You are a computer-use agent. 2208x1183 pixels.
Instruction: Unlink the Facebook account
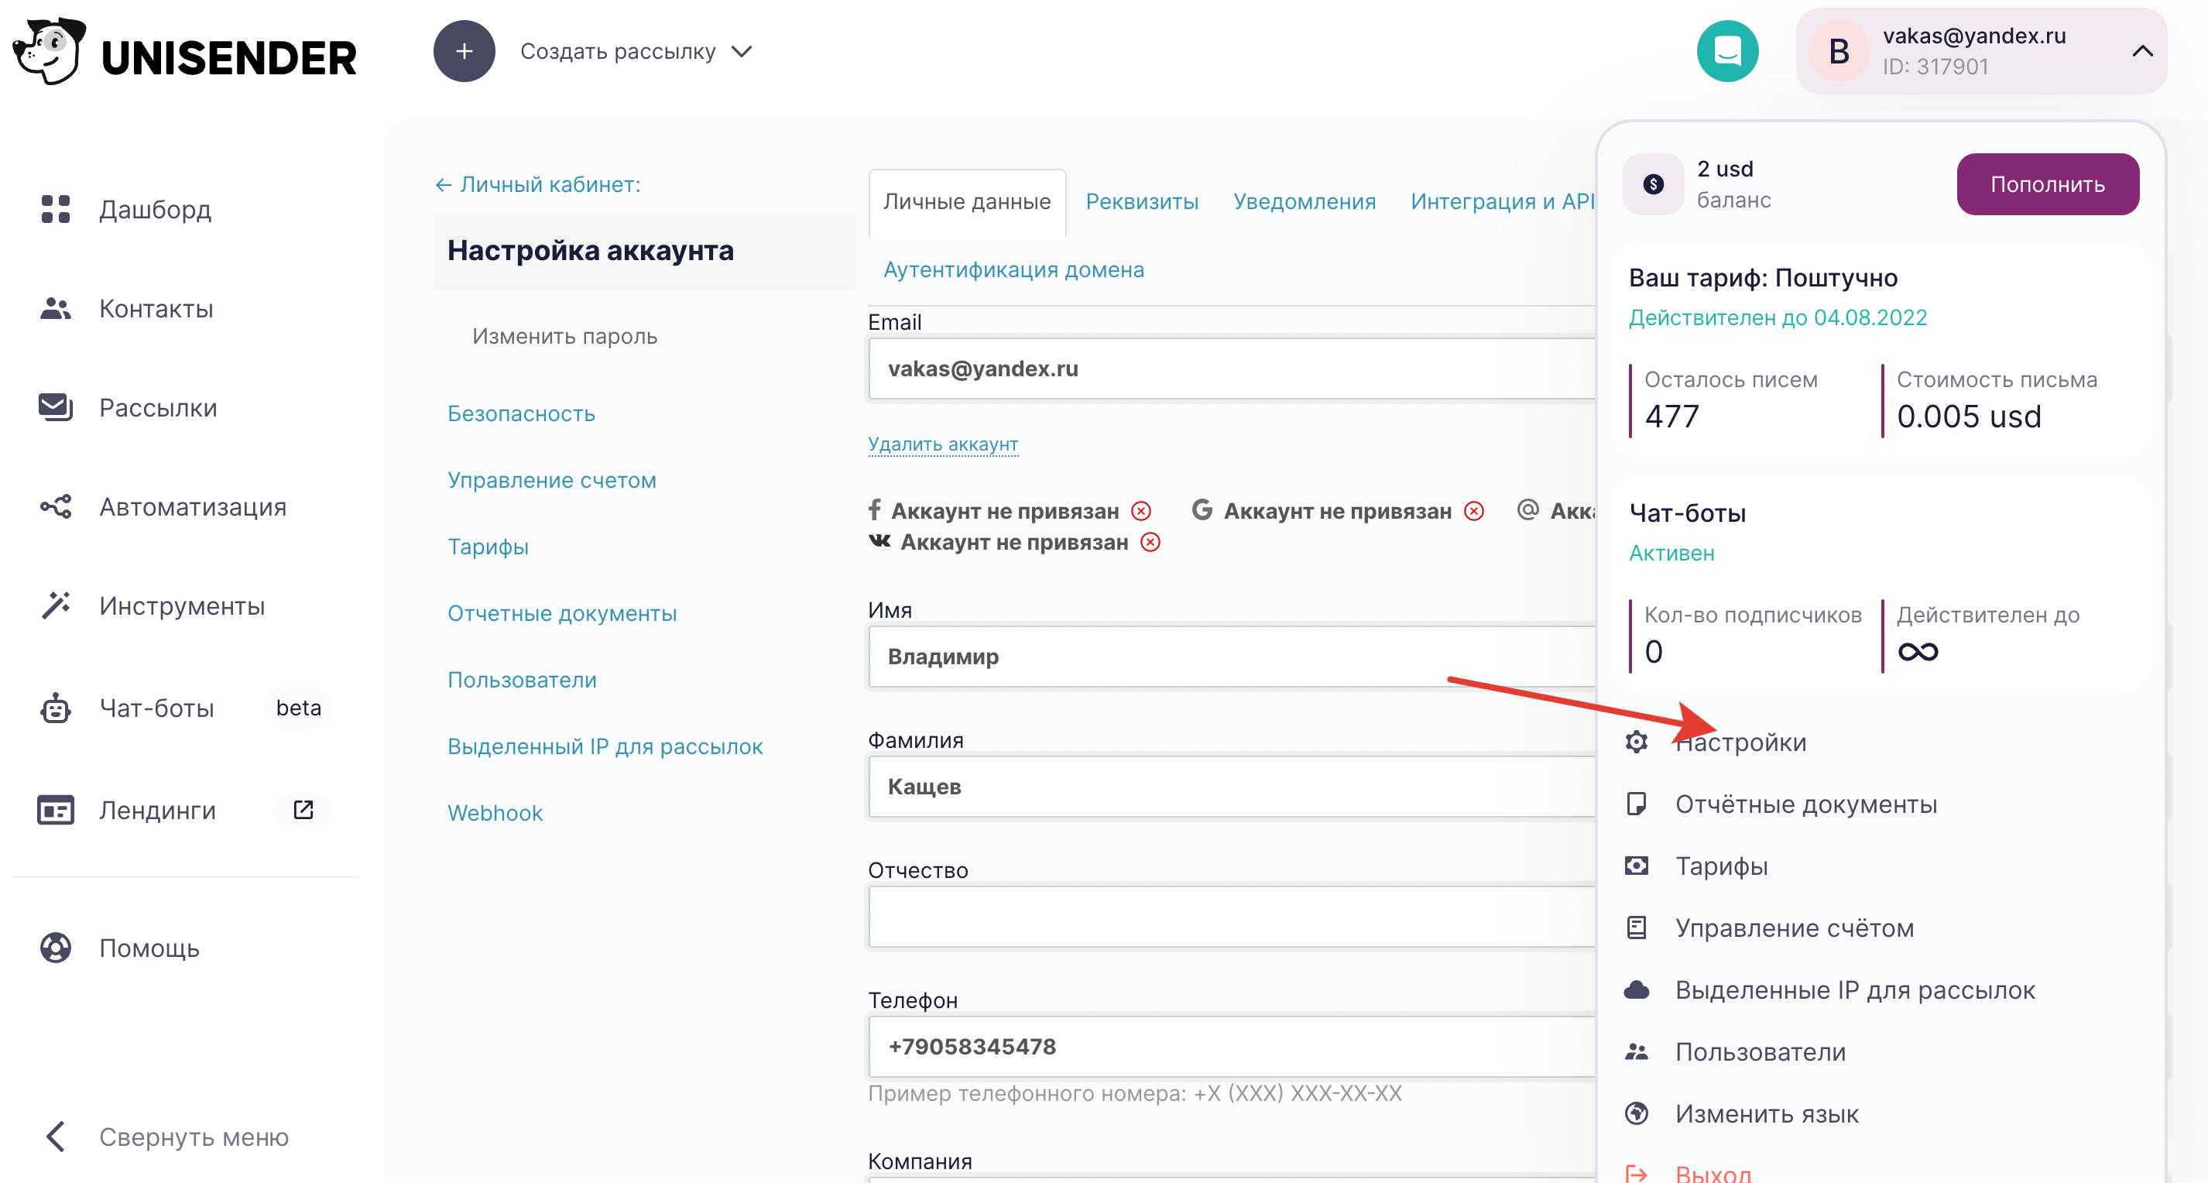[x=1141, y=510]
